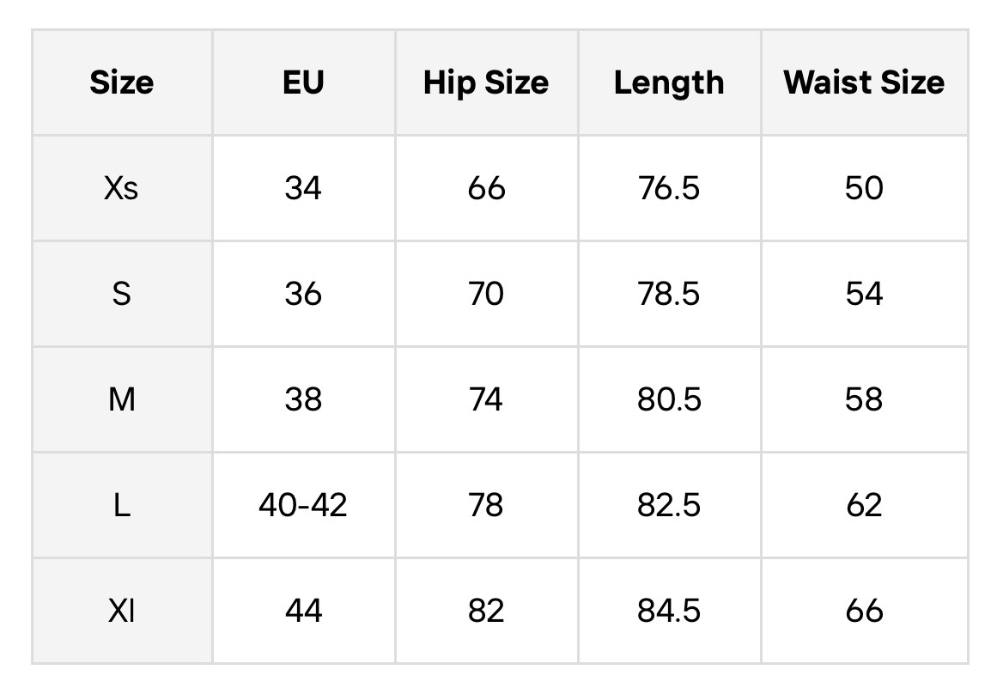The height and width of the screenshot is (694, 997).
Task: Select the Length column header
Action: pyautogui.click(x=669, y=82)
